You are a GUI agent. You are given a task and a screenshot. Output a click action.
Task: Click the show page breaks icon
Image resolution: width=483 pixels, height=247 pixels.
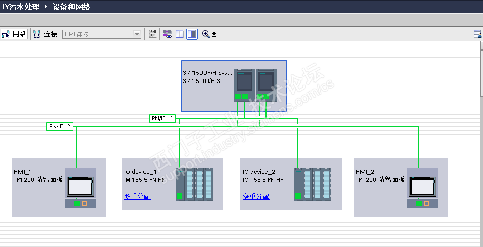[x=180, y=34]
